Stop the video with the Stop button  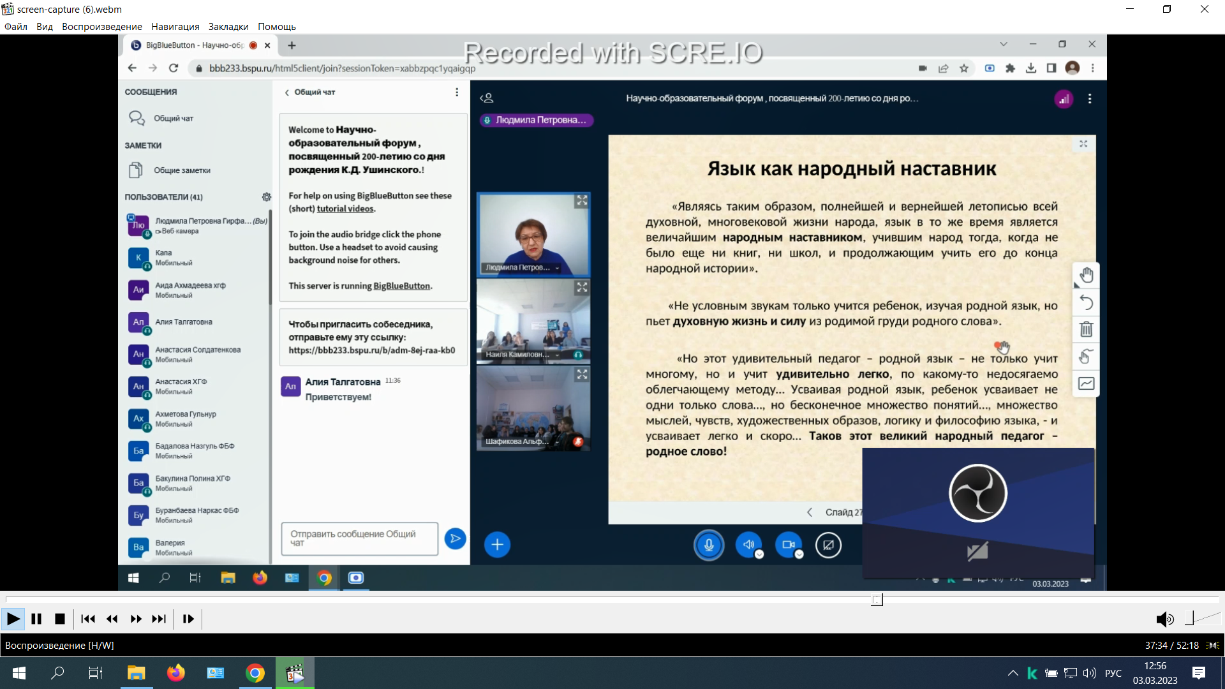pyautogui.click(x=60, y=619)
